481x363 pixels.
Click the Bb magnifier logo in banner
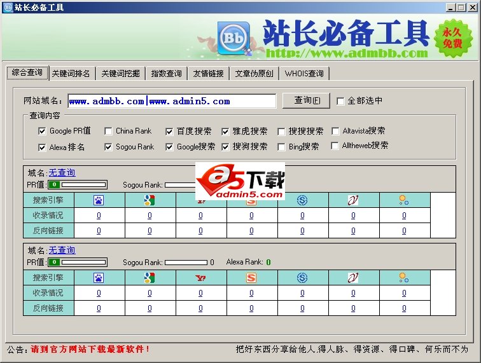pyautogui.click(x=234, y=38)
